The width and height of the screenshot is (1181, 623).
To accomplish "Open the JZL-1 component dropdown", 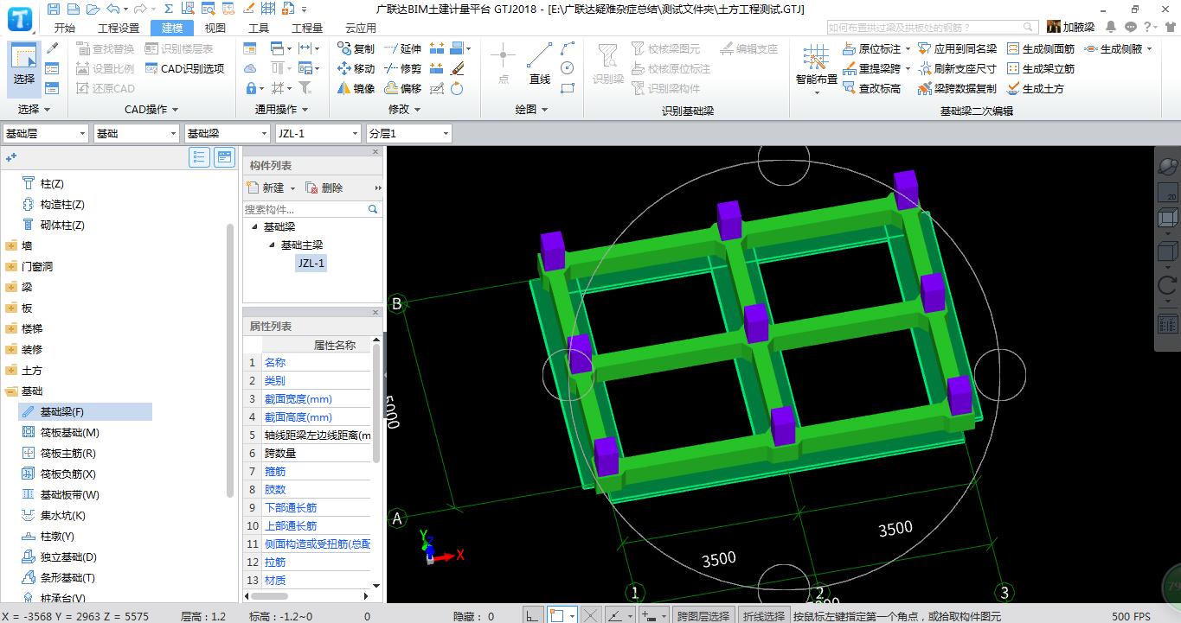I will pyautogui.click(x=318, y=133).
